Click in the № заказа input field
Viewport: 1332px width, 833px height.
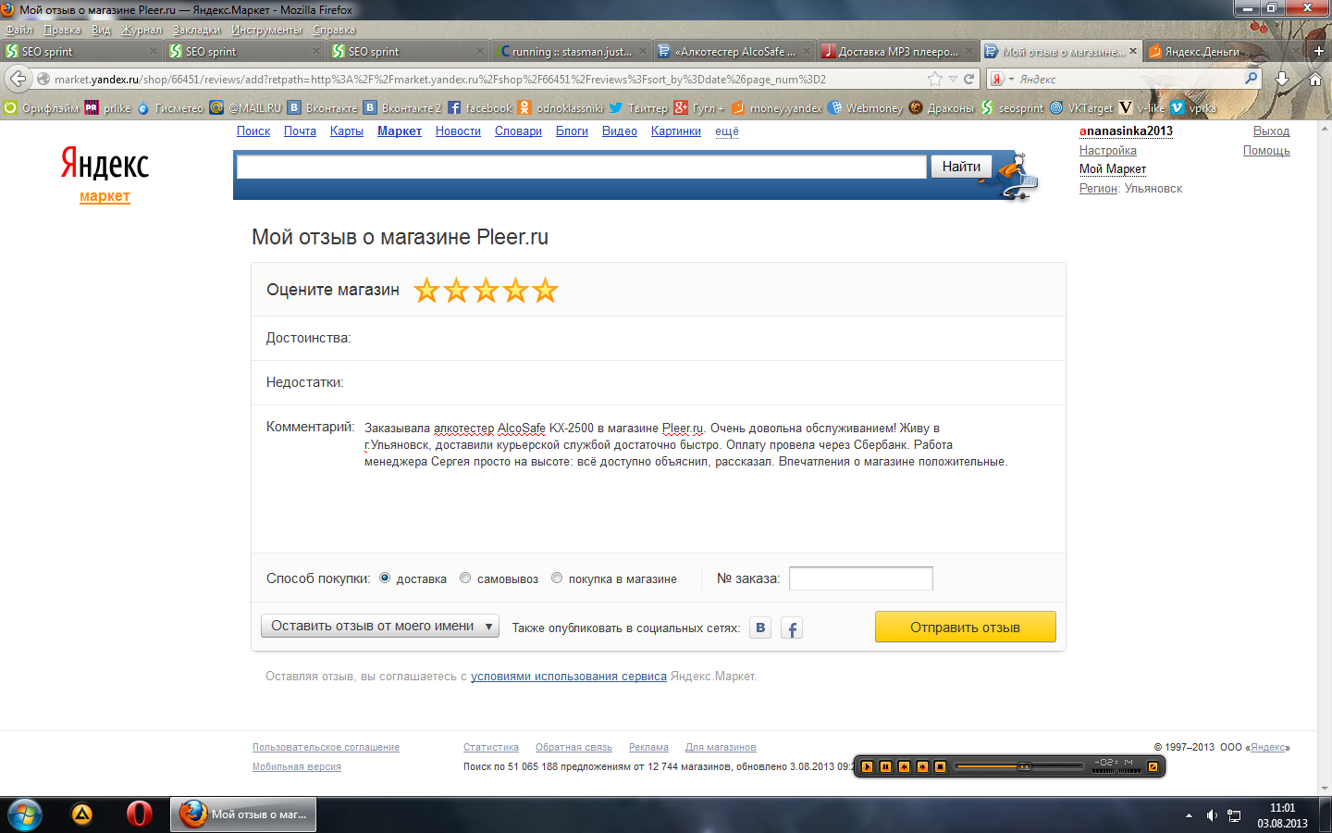(860, 578)
